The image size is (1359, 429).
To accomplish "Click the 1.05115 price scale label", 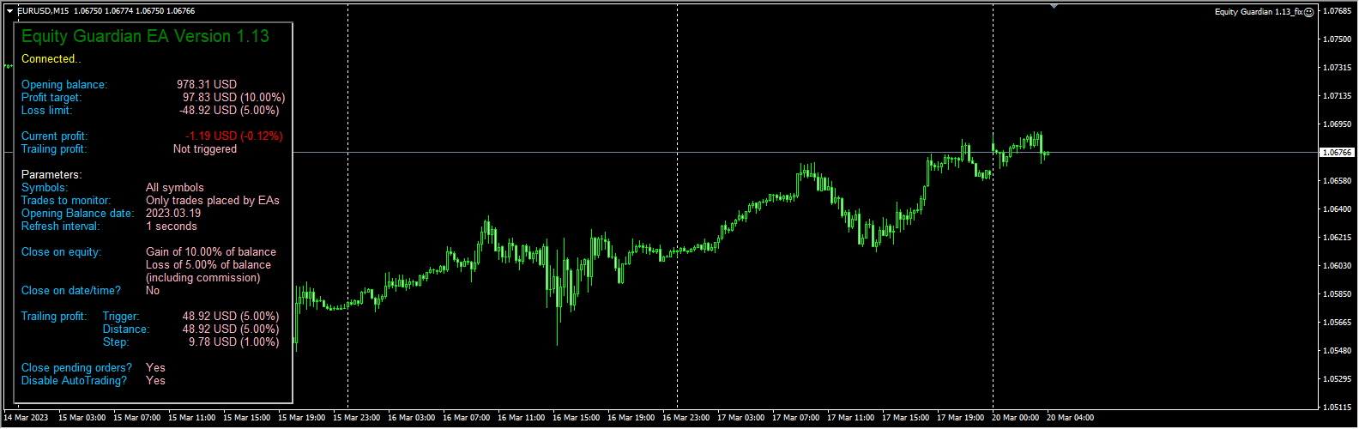I will (1338, 408).
